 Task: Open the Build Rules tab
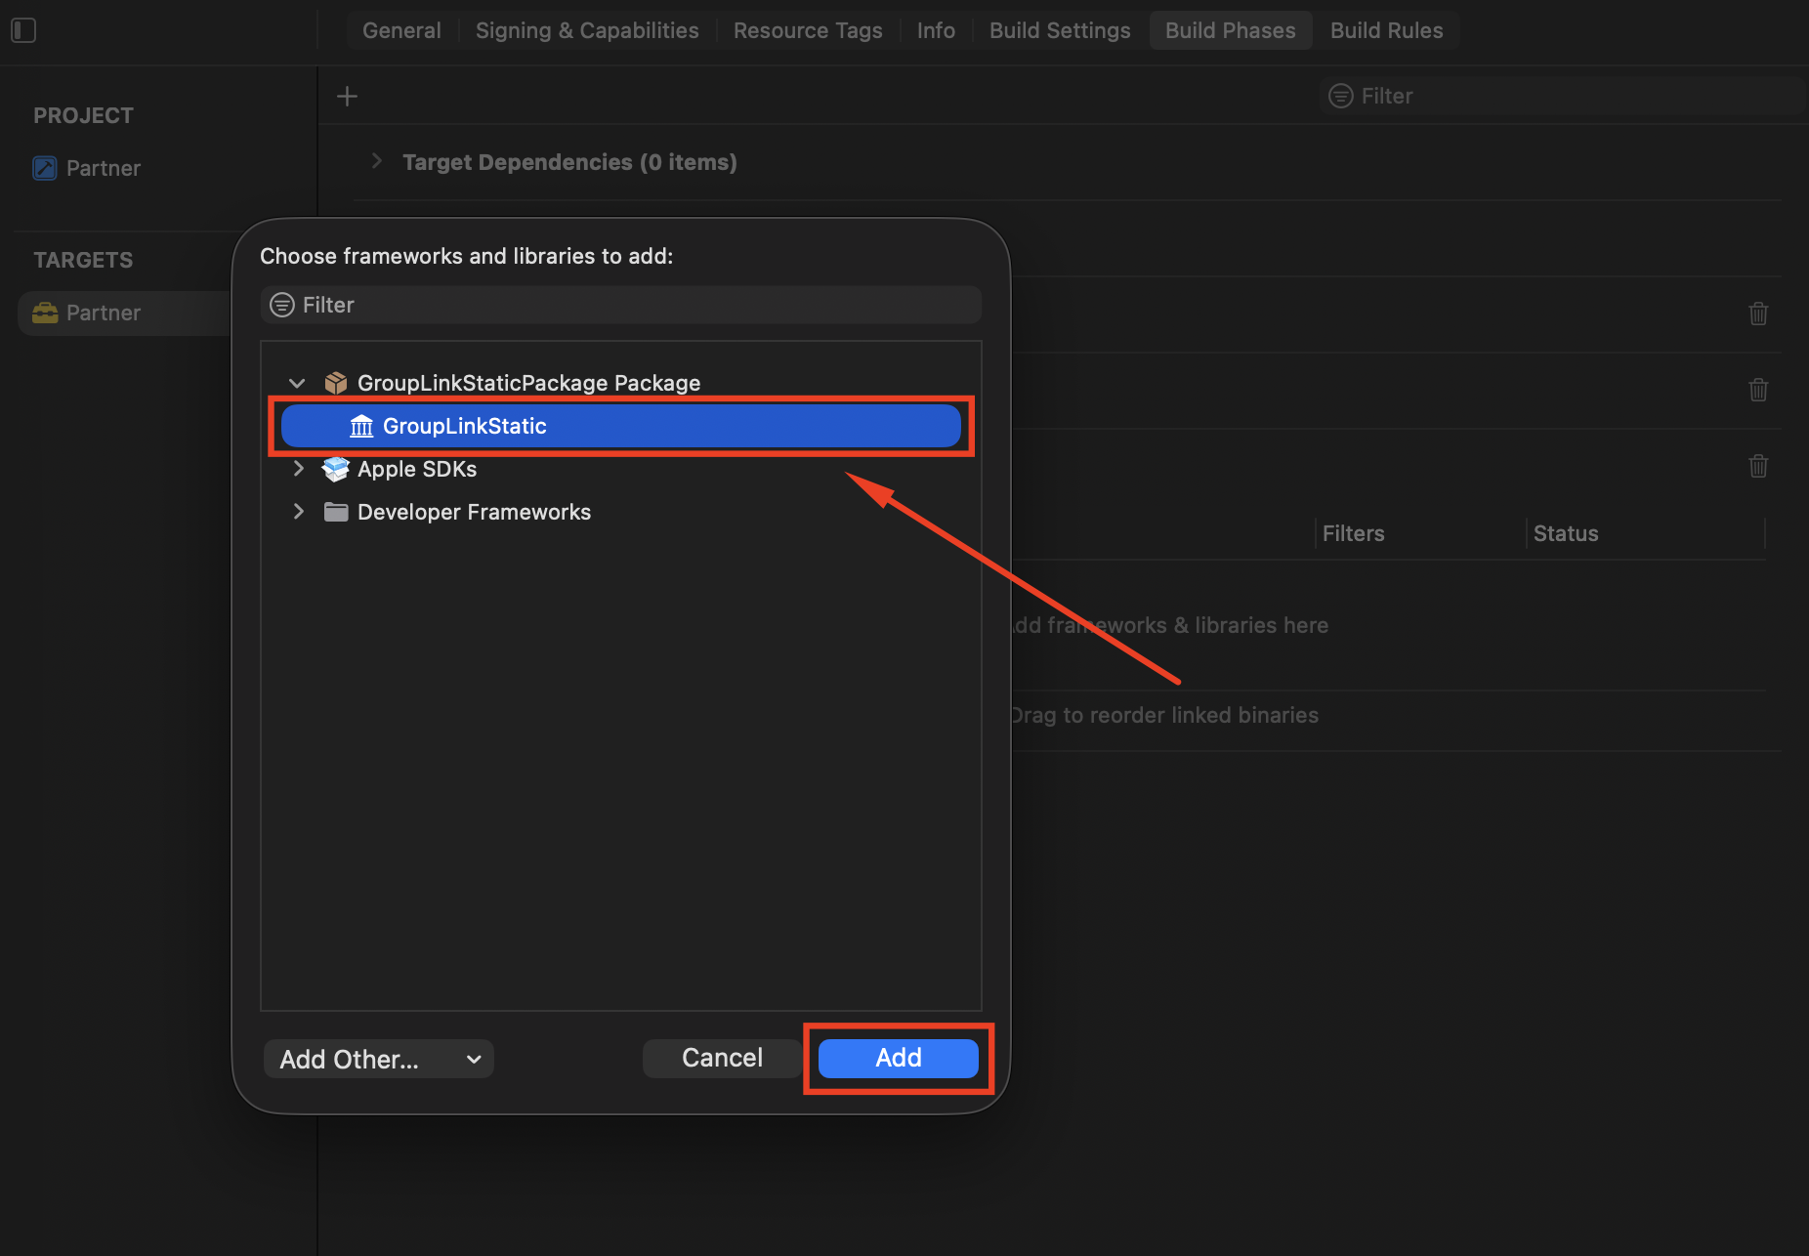pyautogui.click(x=1386, y=30)
